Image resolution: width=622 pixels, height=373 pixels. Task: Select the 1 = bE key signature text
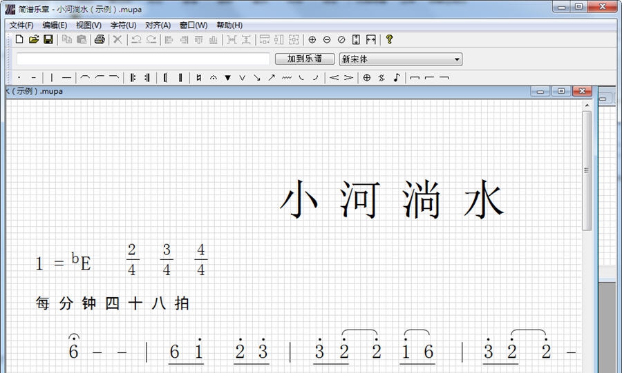64,262
